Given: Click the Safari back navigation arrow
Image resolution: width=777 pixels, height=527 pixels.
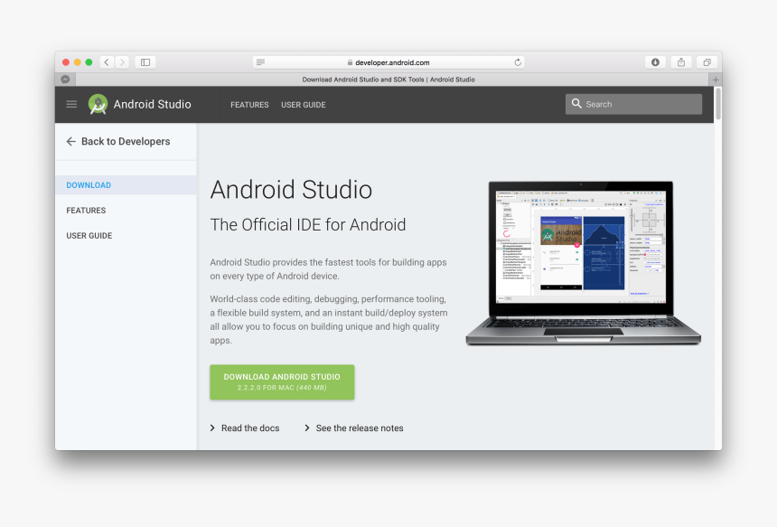Looking at the screenshot, I should pos(107,62).
